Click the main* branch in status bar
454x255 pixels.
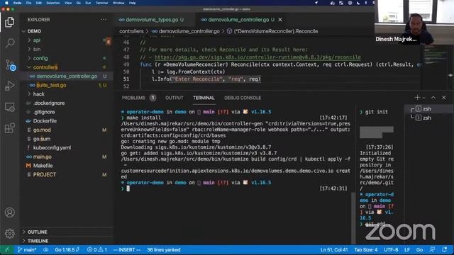(x=27, y=250)
